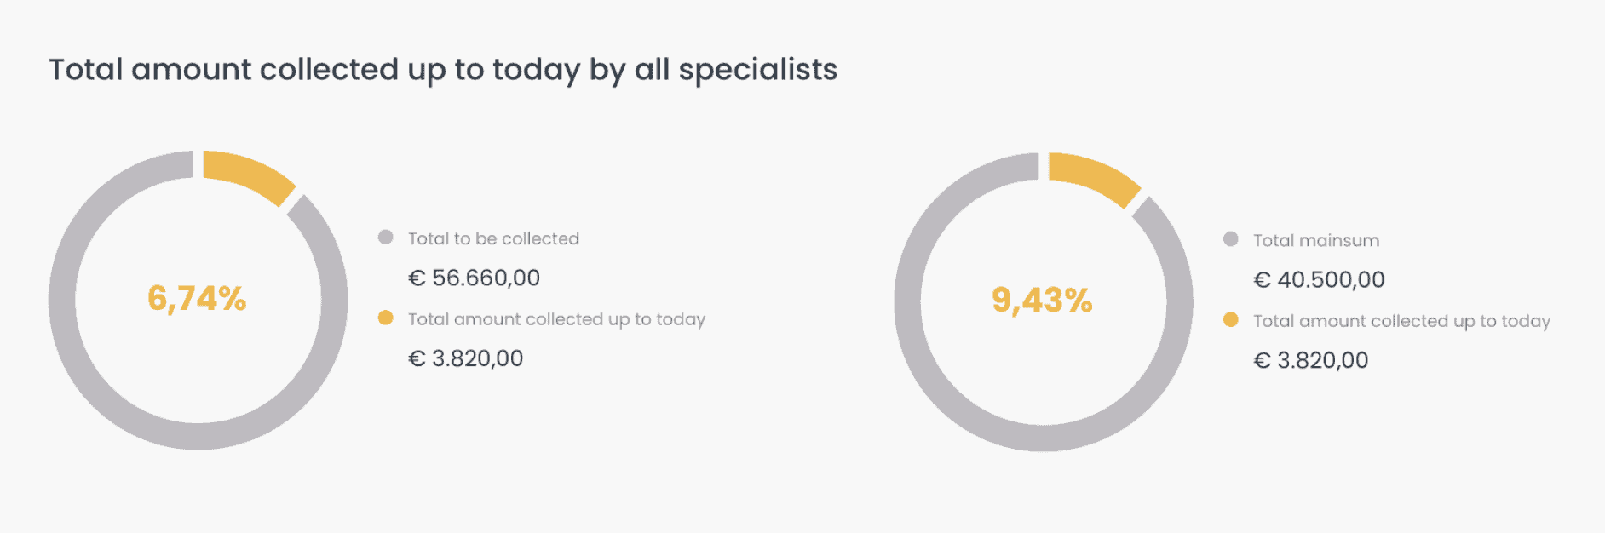Click the € 3.820,00 value beside right chart
This screenshot has height=533, width=1605.
click(1311, 360)
